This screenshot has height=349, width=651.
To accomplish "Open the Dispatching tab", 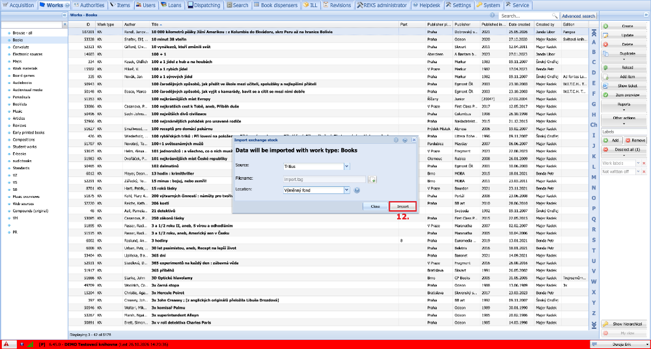I will [205, 5].
